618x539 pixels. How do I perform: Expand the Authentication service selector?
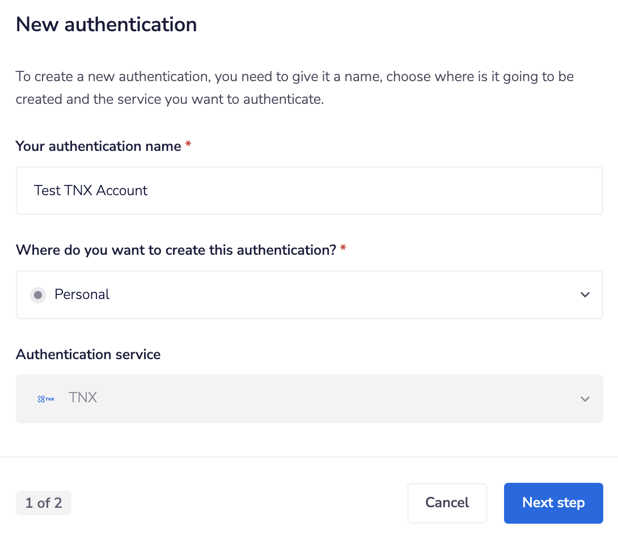tap(309, 398)
